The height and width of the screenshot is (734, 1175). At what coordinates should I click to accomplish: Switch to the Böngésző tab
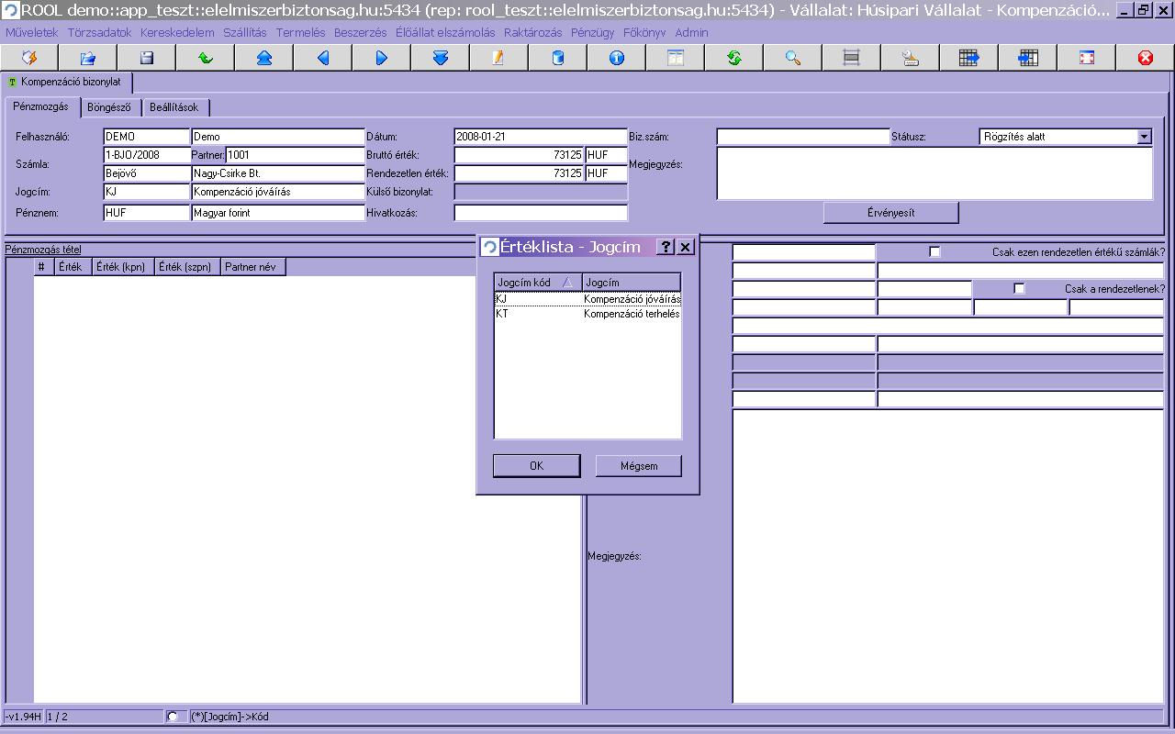[x=108, y=107]
